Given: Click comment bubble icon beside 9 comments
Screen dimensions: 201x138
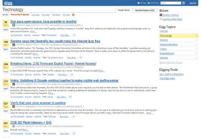Looking at the screenshot, I should (11, 35).
